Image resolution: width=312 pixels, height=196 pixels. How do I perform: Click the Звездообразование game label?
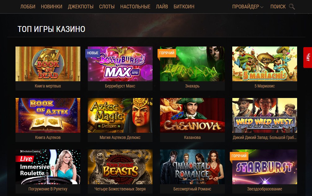click(x=265, y=189)
